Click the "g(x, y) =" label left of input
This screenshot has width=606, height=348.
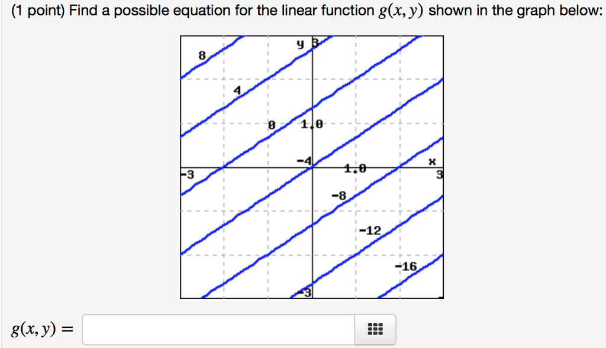click(x=39, y=330)
